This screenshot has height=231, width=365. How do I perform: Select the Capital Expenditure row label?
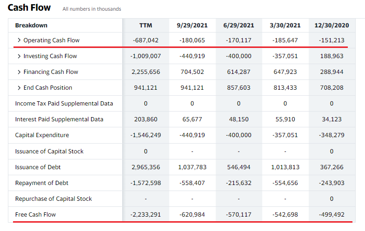tap(42, 135)
